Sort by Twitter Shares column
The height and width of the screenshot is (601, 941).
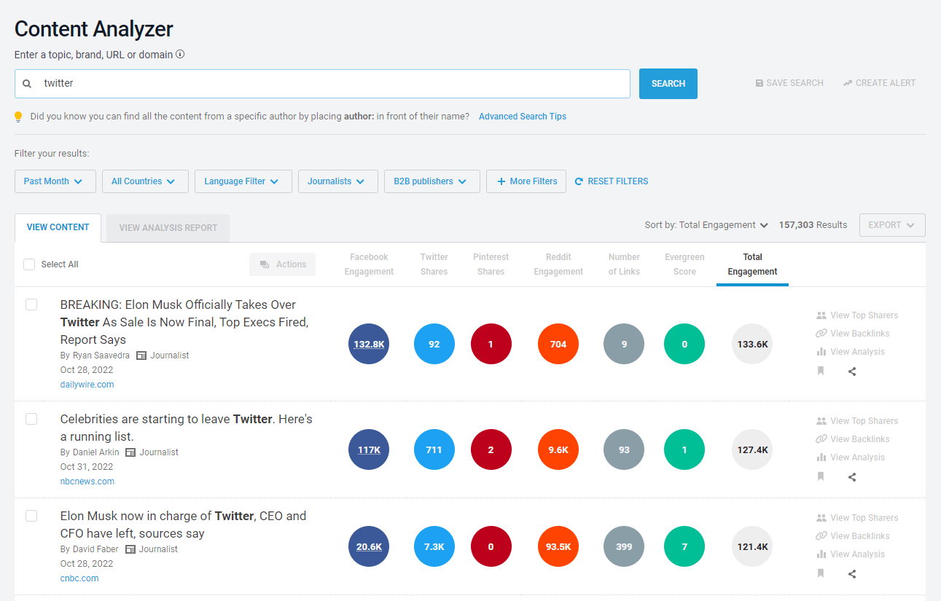434,264
